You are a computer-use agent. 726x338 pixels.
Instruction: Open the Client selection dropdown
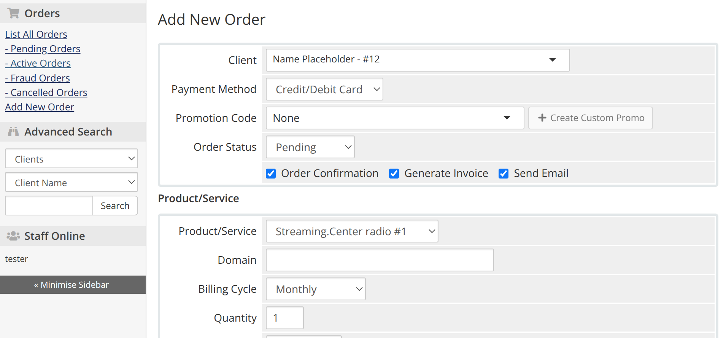point(417,60)
